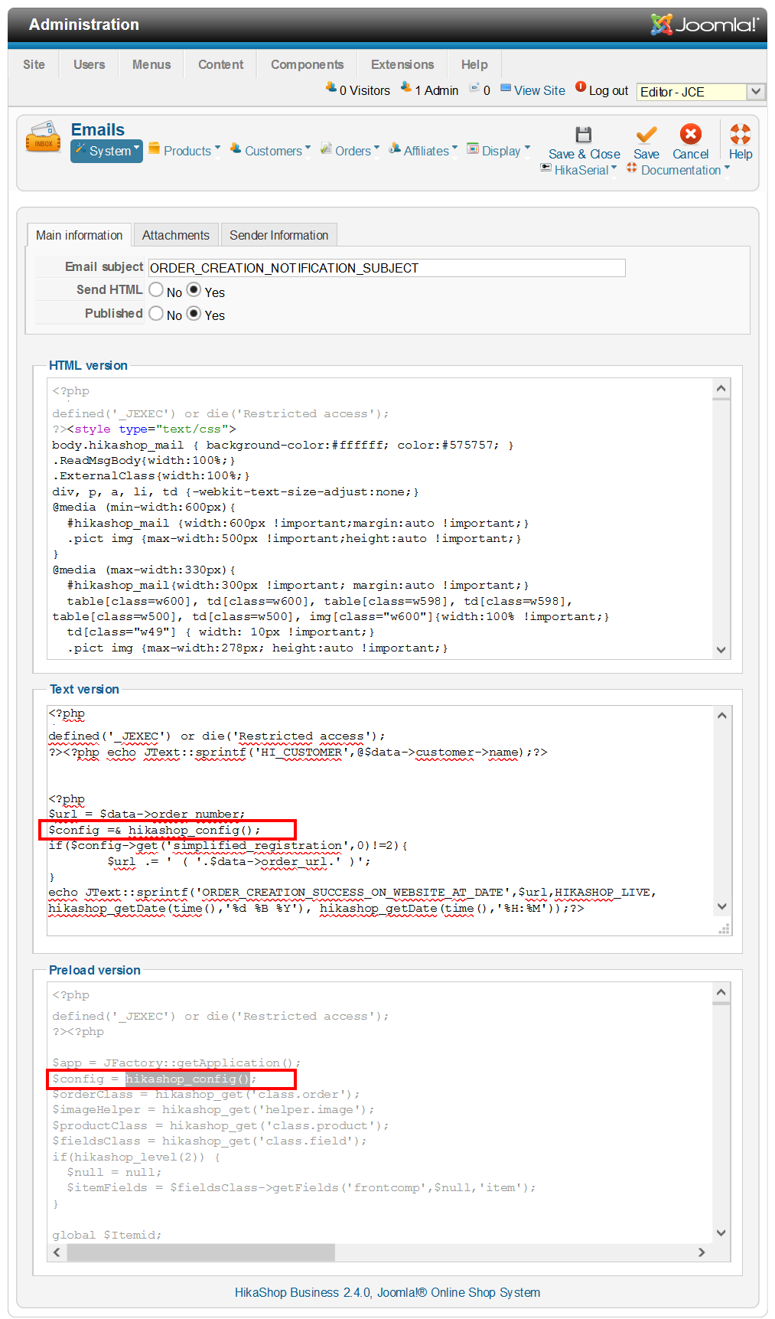Click the HikaSerial icon

(x=546, y=168)
